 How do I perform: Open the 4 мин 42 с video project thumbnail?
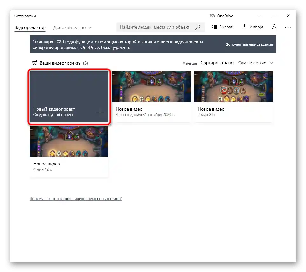tap(69, 141)
